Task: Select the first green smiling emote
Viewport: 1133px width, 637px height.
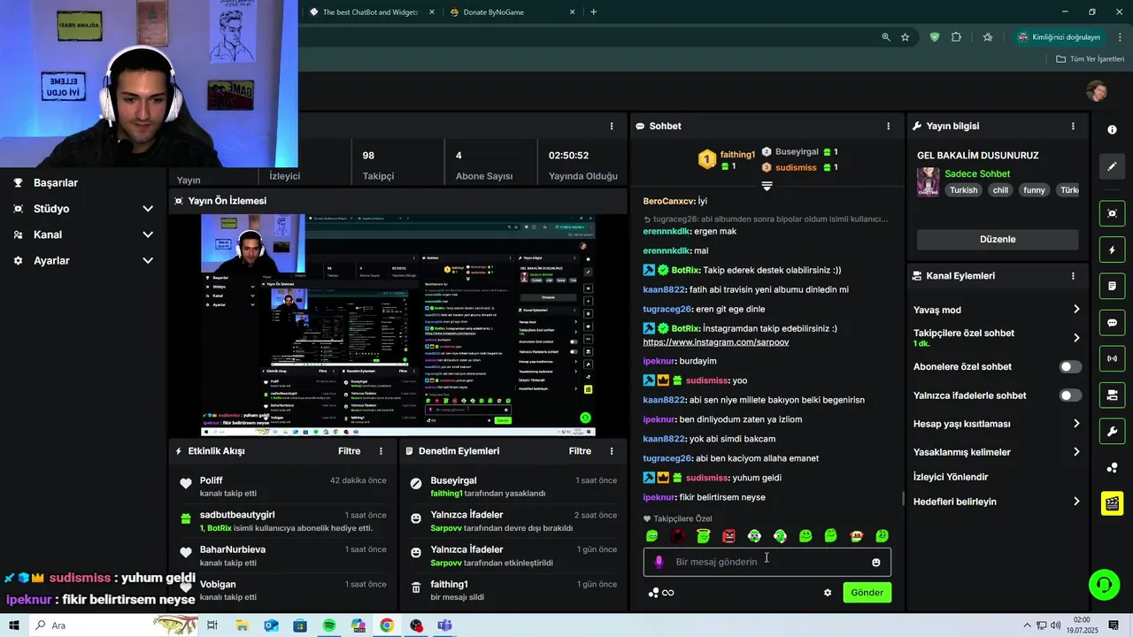Action: click(x=652, y=536)
